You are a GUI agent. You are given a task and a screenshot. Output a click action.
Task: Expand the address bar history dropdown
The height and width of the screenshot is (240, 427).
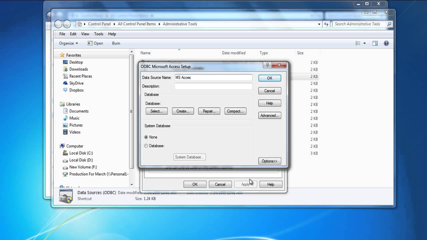tap(319, 24)
